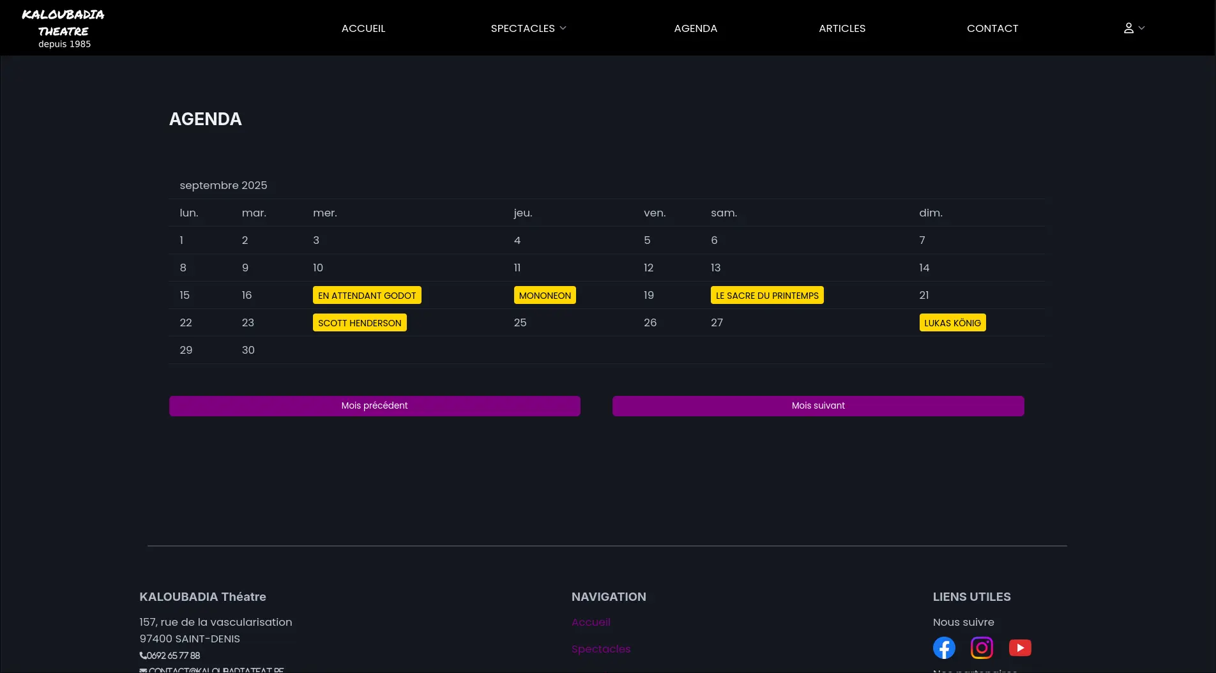Viewport: 1216px width, 673px height.
Task: Select the MONONEON event badge
Action: (545, 295)
